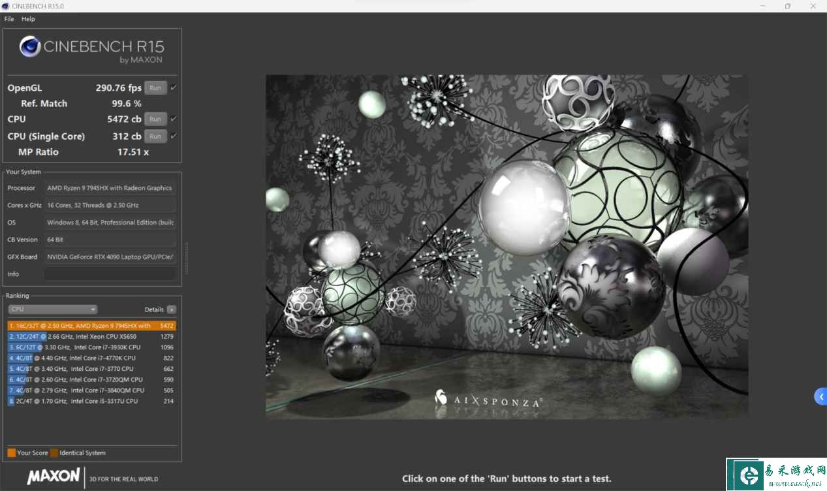Click the OpenGL result 290.76 fps

pos(118,88)
